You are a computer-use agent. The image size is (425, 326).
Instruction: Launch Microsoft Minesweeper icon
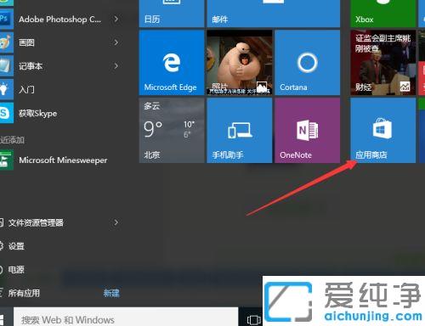(x=6, y=160)
